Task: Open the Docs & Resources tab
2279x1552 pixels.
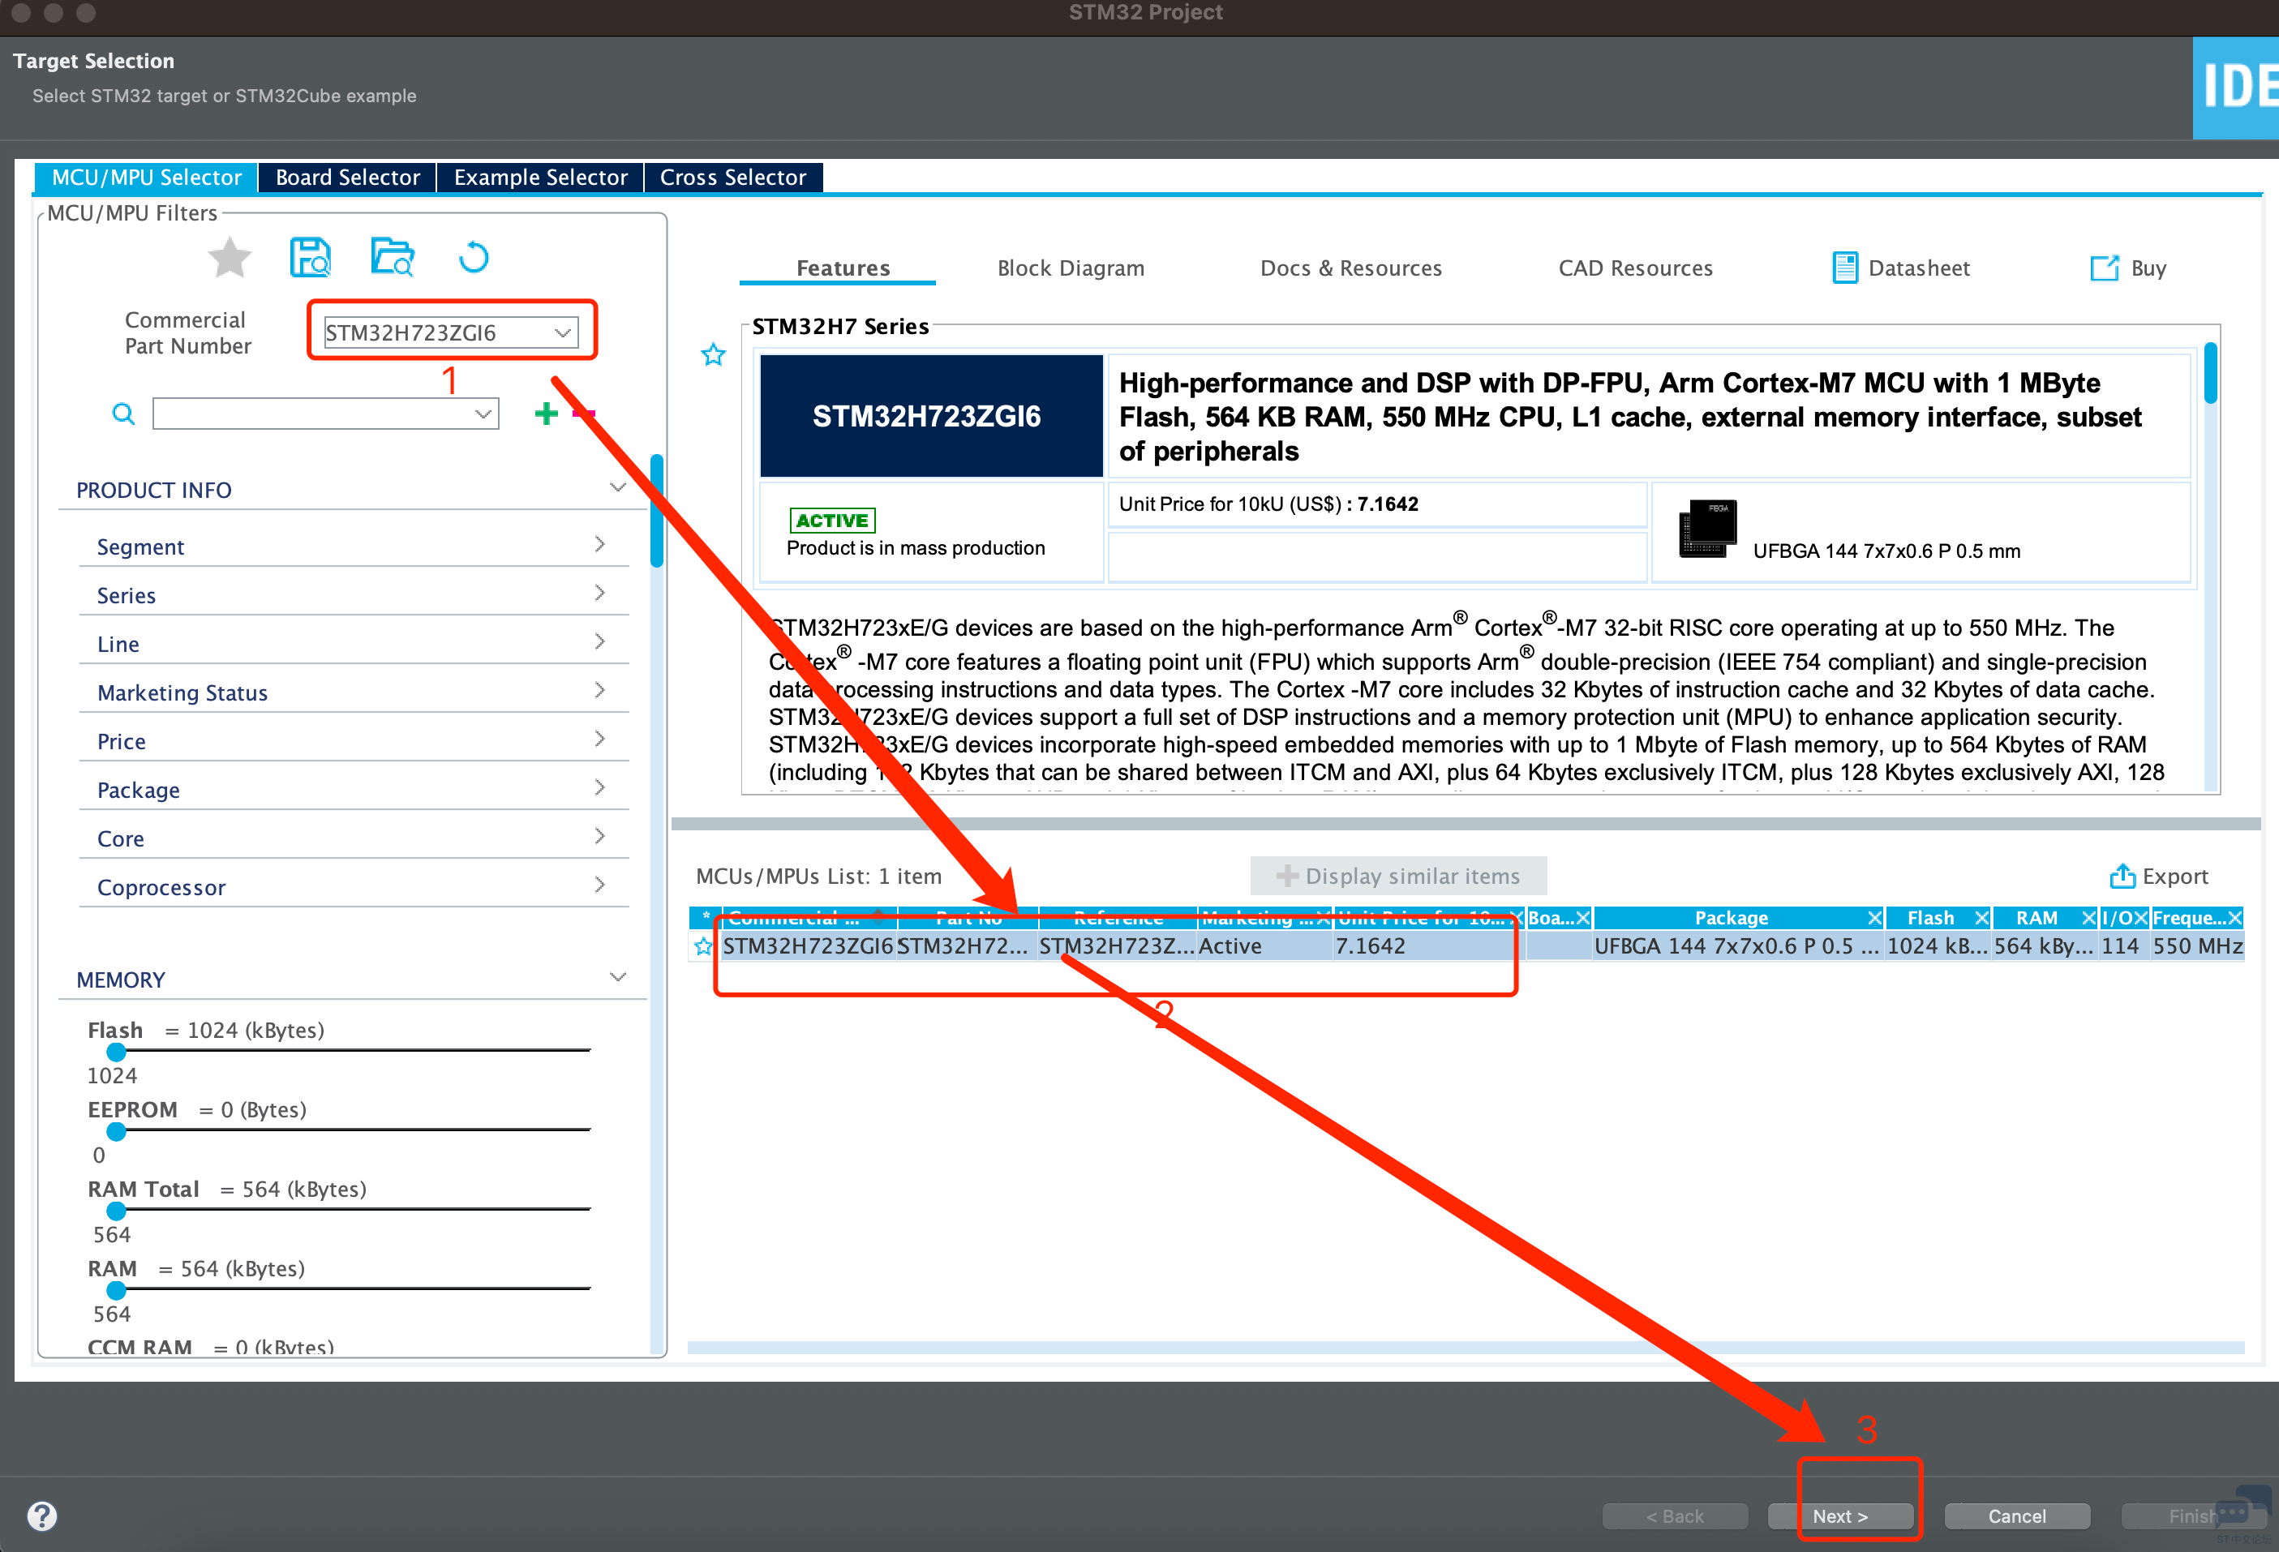Action: [x=1350, y=268]
